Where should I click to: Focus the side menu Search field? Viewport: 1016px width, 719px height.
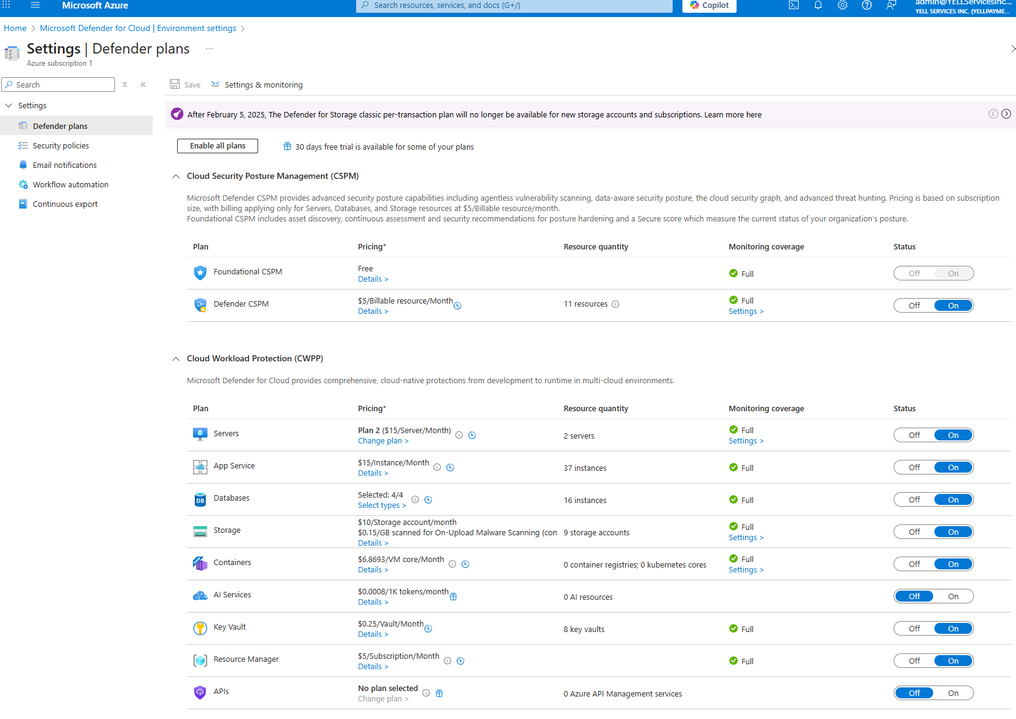tap(58, 85)
